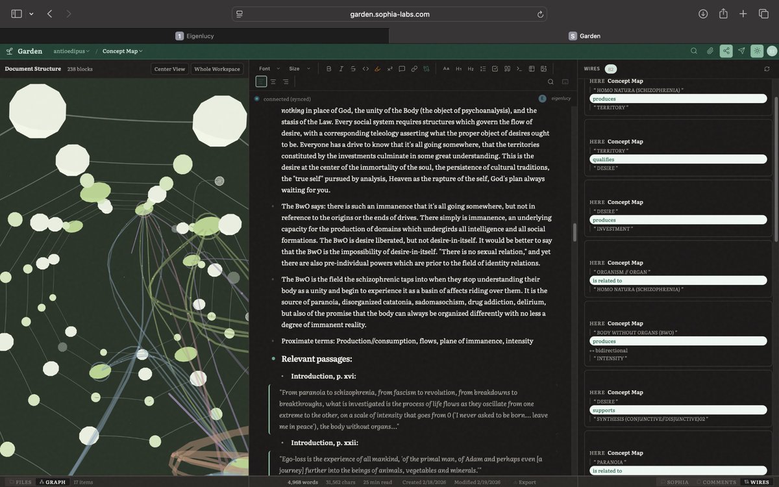Click the panel icon beside editor search
779x487 pixels.
tap(565, 82)
